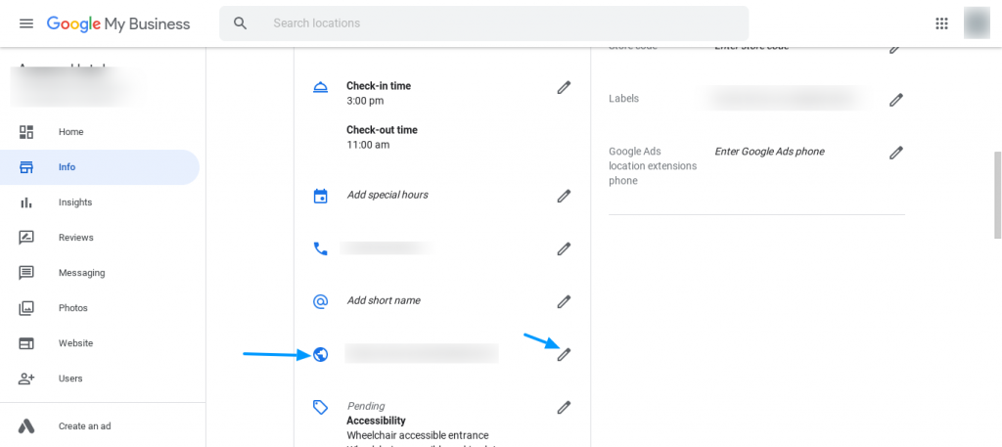Open the Google apps grid

pyautogui.click(x=941, y=23)
